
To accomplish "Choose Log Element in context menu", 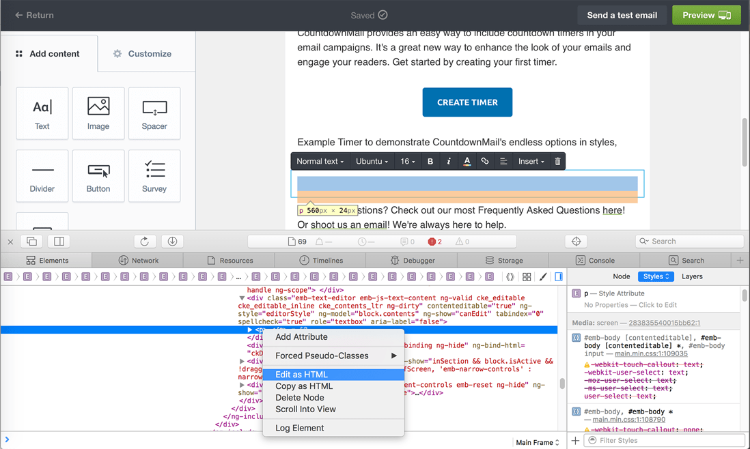I will pos(333,428).
